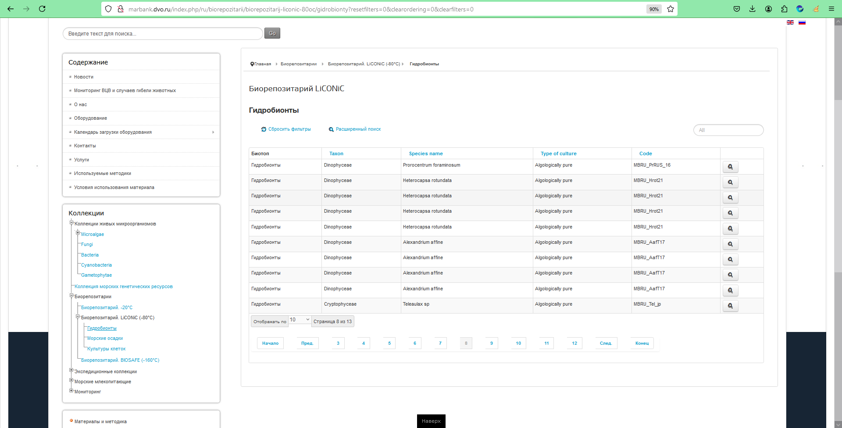Switch site language to Russian flag
The width and height of the screenshot is (842, 428).
[x=802, y=22]
